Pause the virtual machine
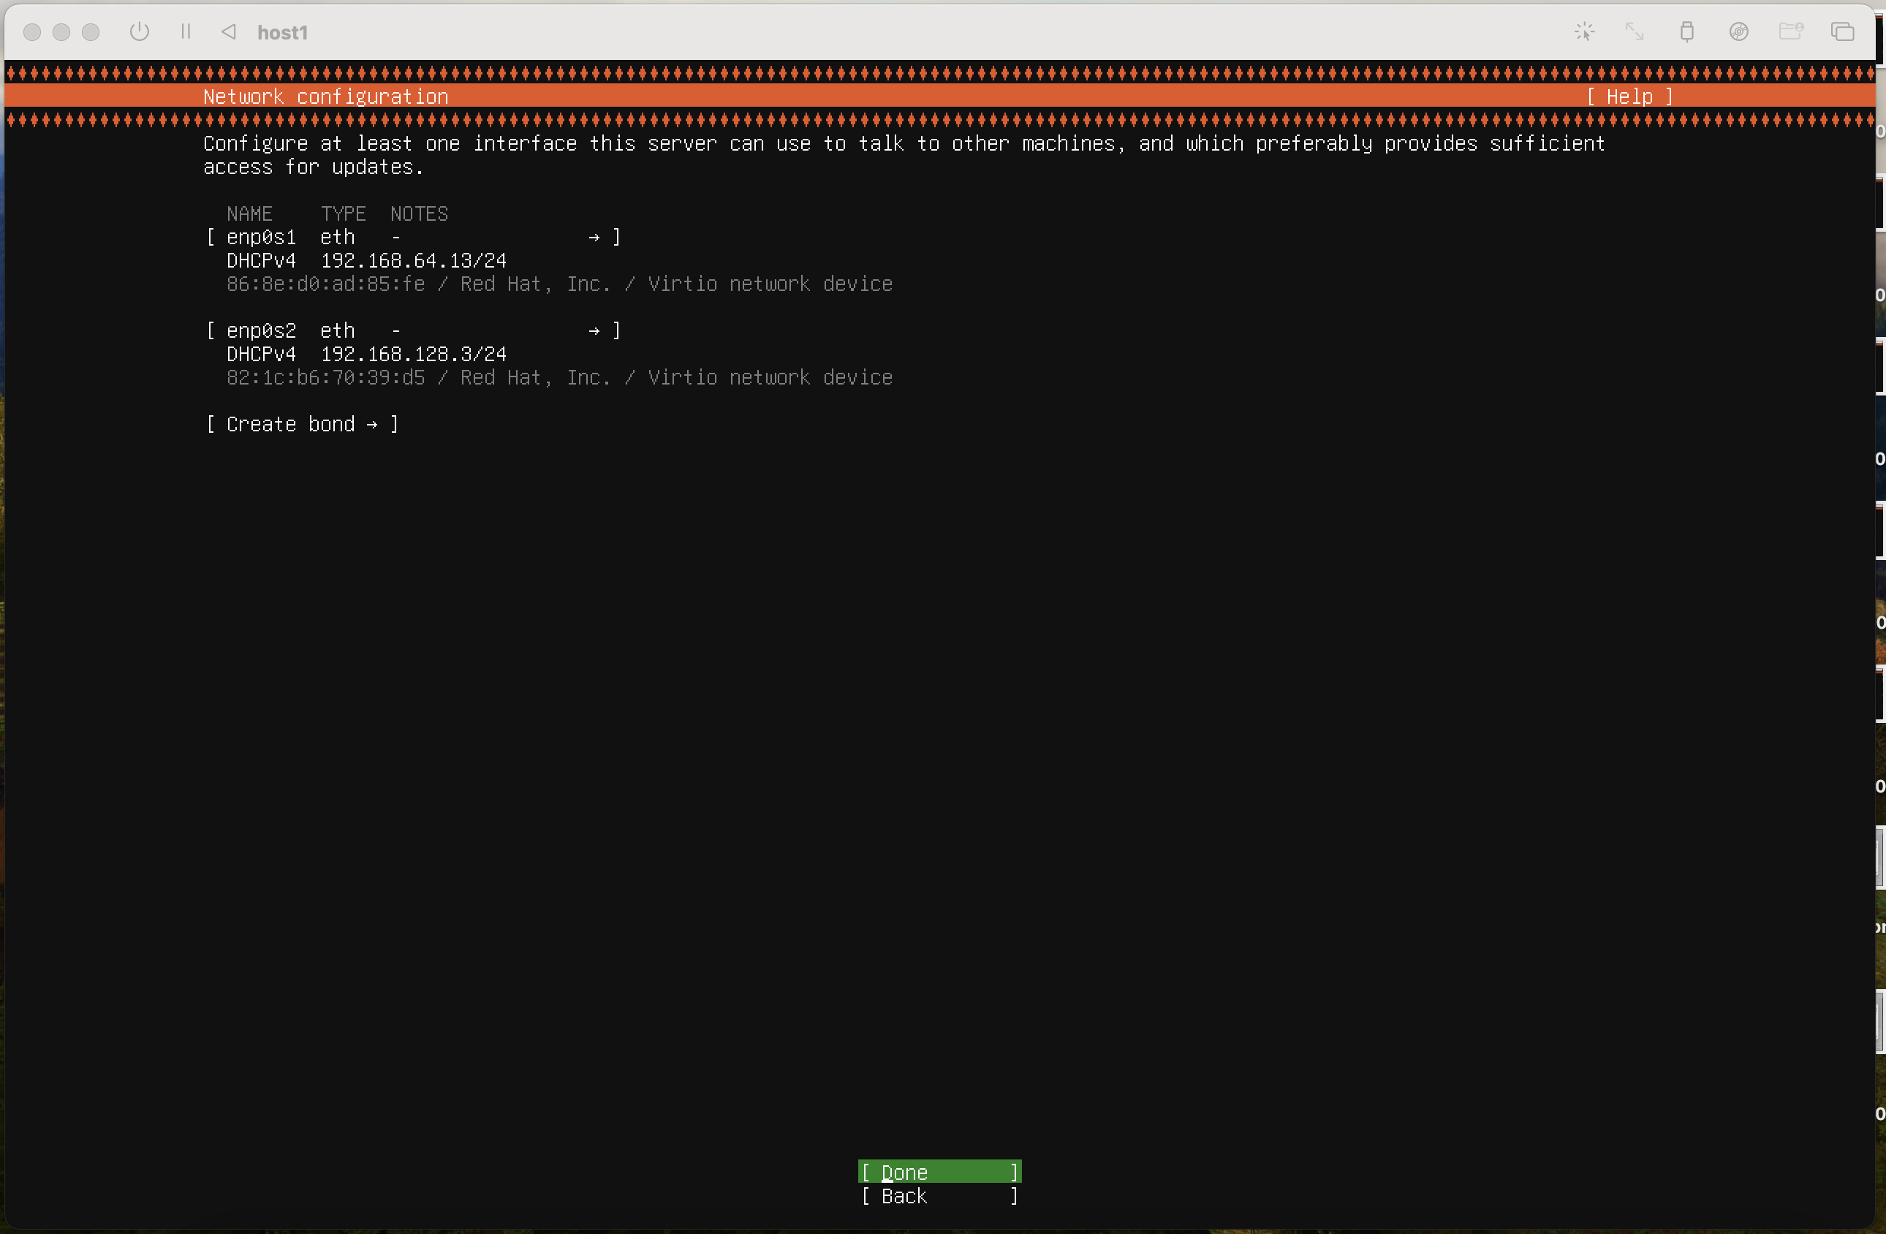The height and width of the screenshot is (1234, 1886). 186,31
